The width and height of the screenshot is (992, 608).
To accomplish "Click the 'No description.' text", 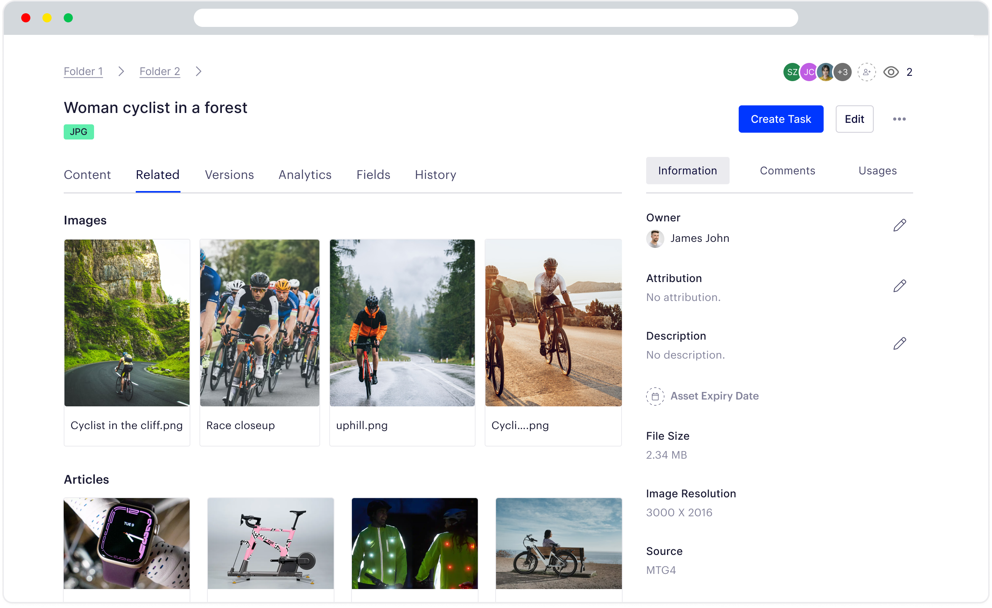I will 685,355.
